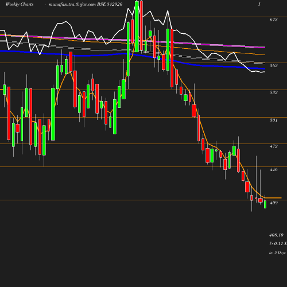Select the 472 price axis label
The height and width of the screenshot is (287, 287).
[273, 146]
